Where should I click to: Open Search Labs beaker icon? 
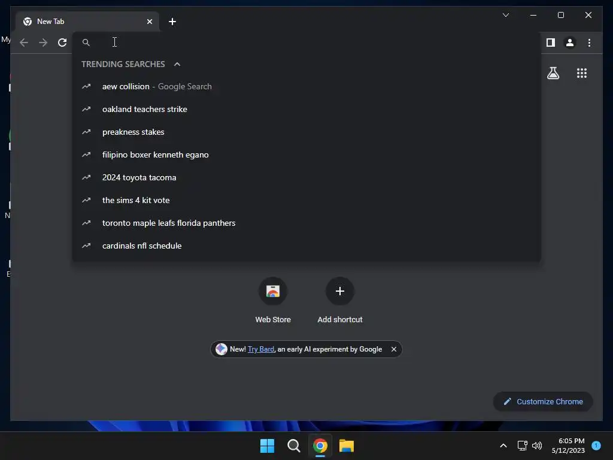coord(553,72)
